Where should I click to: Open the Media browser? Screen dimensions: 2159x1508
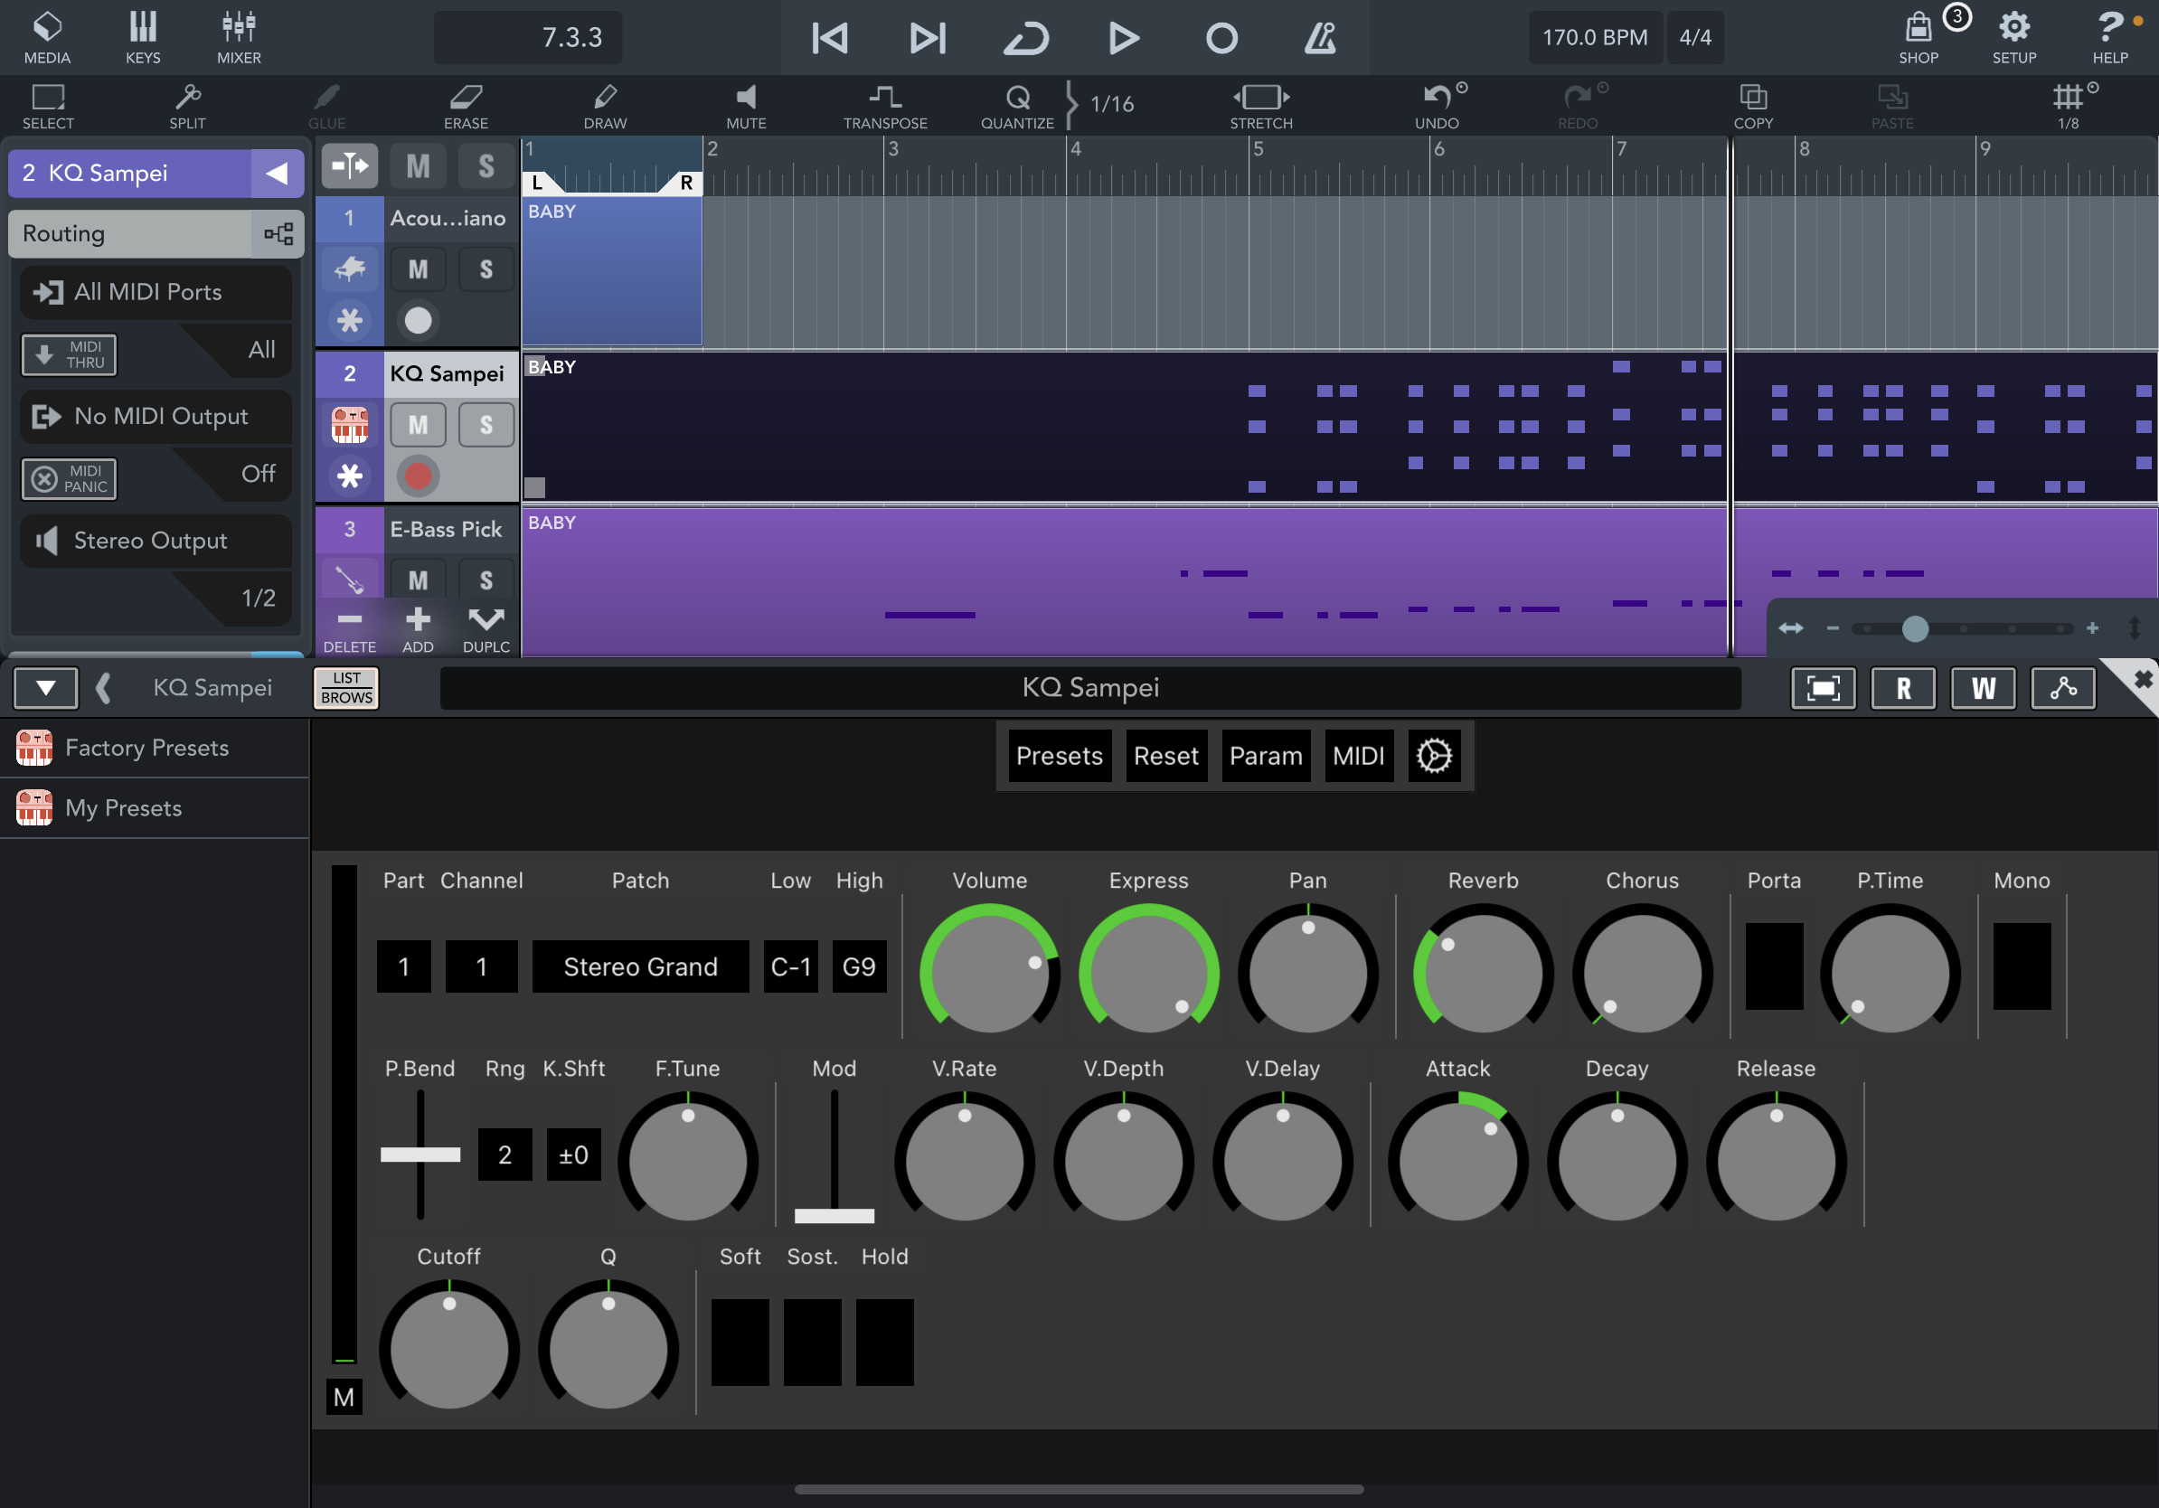click(47, 38)
